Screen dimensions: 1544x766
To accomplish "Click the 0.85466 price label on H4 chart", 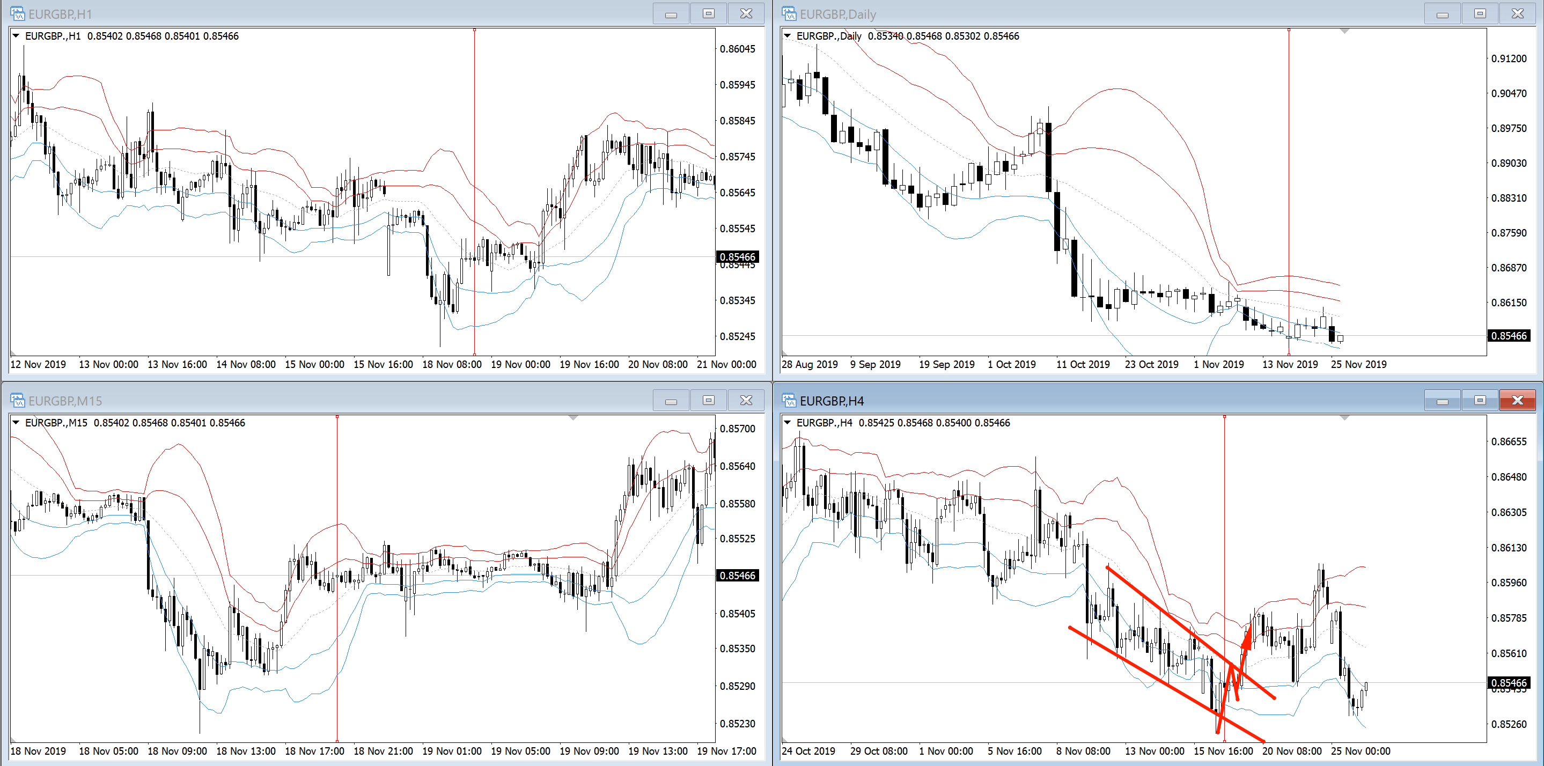I will pos(1508,683).
